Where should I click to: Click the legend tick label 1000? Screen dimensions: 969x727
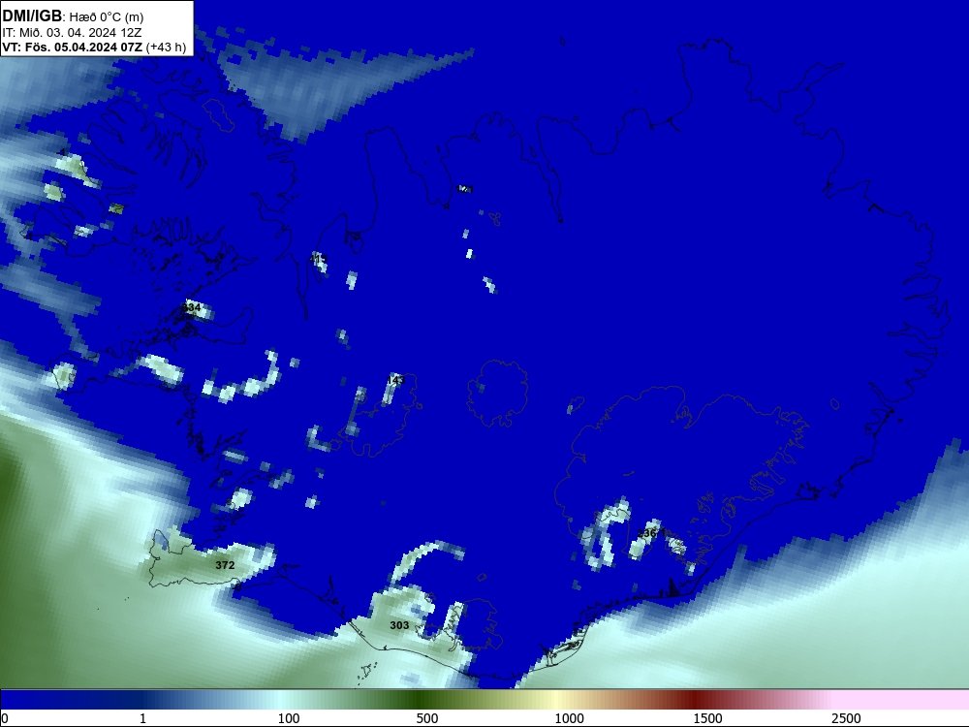point(569,718)
